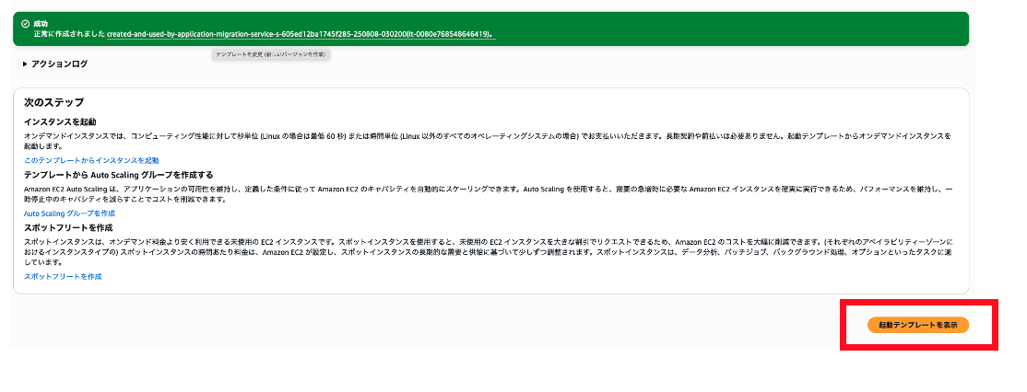
Task: Click the 次のステップ heading
Action: tap(53, 102)
